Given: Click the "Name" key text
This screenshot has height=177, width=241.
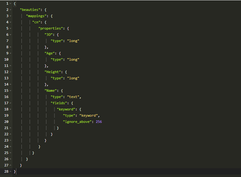Looking at the screenshot, I should point(51,91).
